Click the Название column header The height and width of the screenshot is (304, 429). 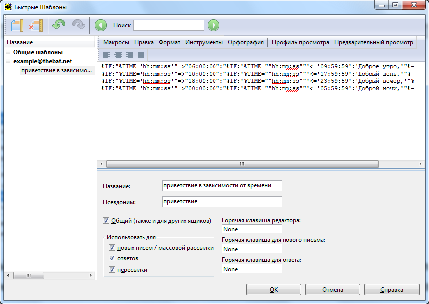50,42
